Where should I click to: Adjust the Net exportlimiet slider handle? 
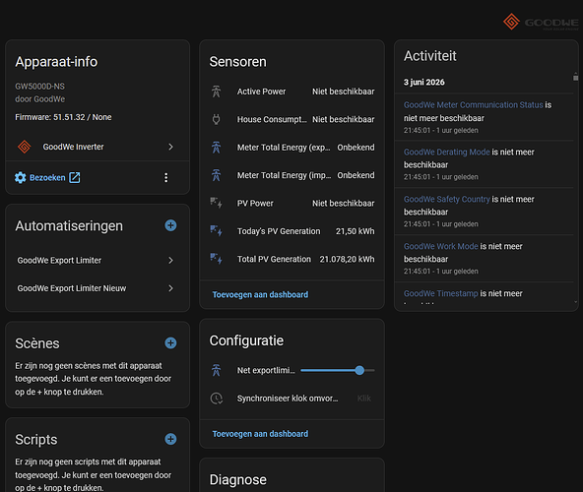pyautogui.click(x=359, y=371)
